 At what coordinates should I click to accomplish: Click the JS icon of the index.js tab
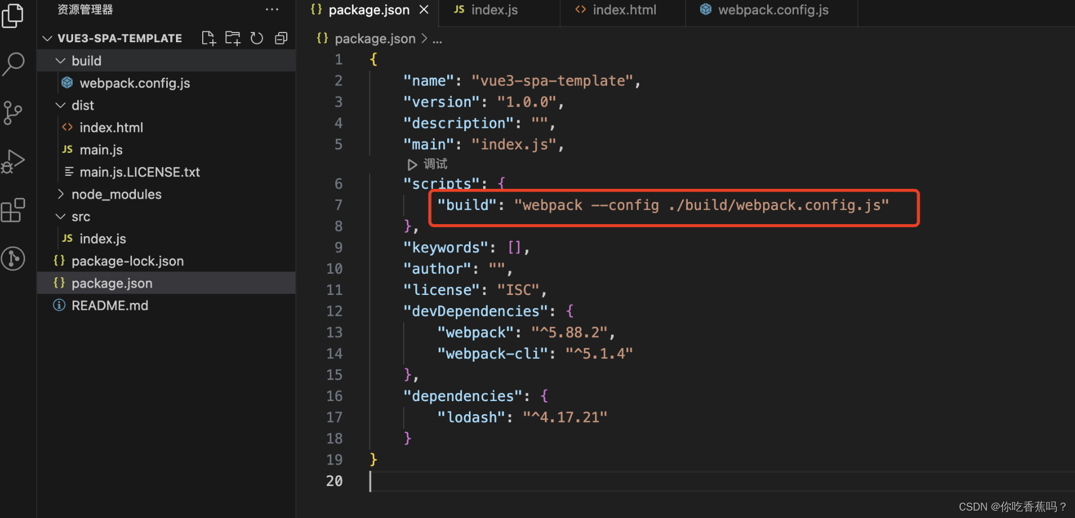(x=459, y=10)
